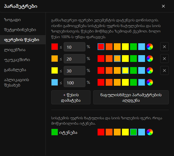This screenshot has width=174, height=156.
Task: Pick red for the 100% rule
Action: 101,82
